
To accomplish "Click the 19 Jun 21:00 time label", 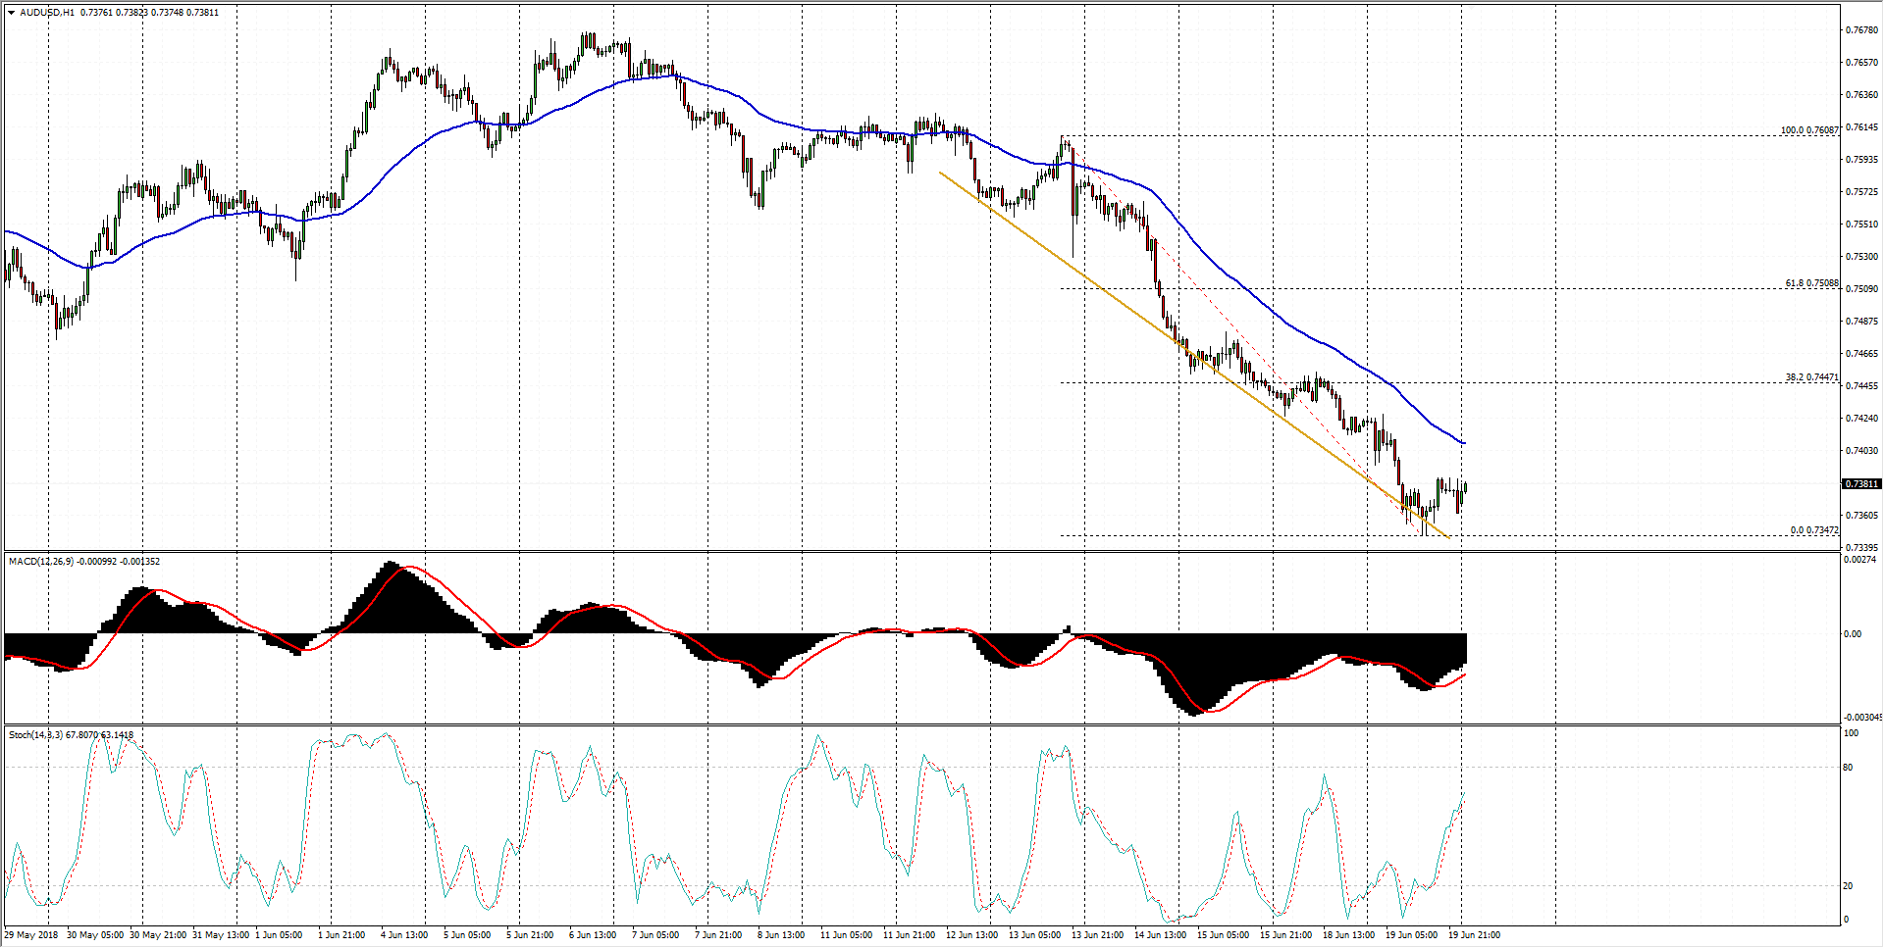I will point(1472,935).
